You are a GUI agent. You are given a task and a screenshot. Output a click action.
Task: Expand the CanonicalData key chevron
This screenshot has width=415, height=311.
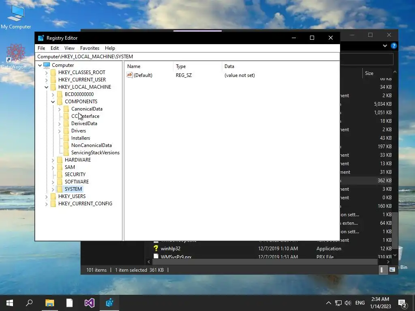point(59,109)
